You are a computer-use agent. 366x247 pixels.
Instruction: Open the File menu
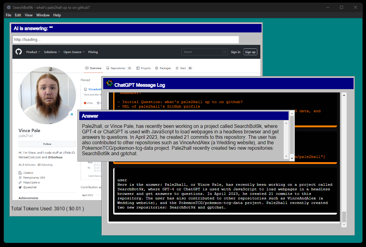[x=8, y=15]
